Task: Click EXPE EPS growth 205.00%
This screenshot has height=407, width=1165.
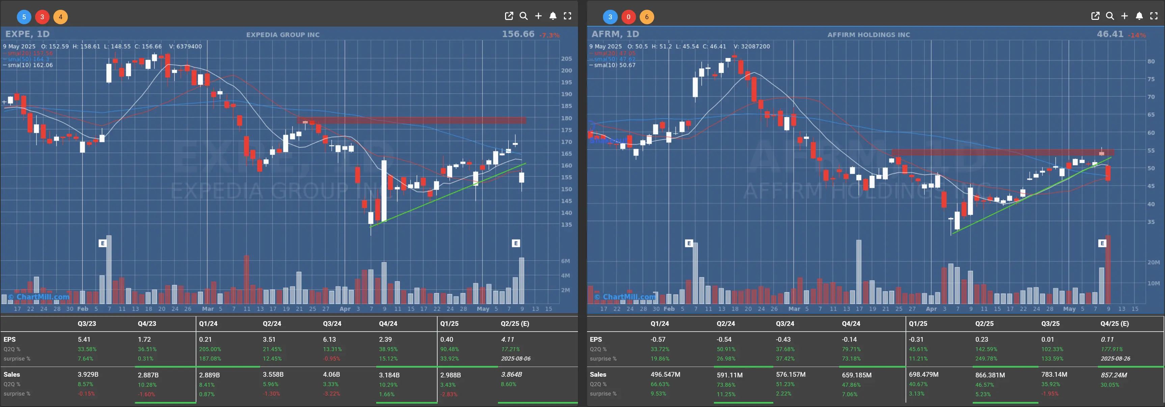Action: coord(210,349)
